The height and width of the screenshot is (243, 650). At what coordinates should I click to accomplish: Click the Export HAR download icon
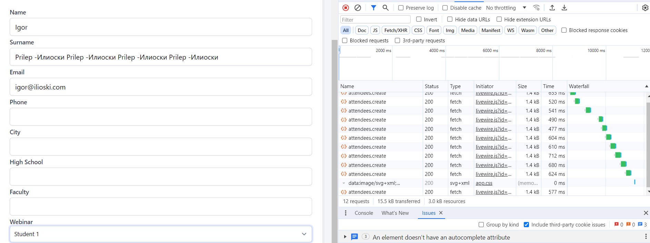(564, 8)
